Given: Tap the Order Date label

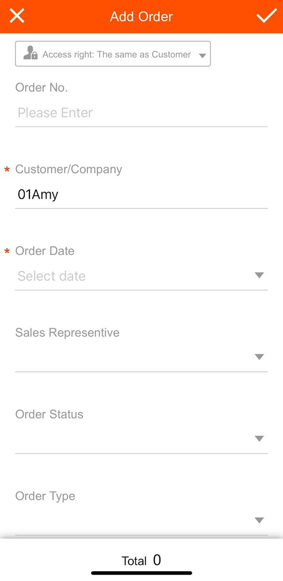Looking at the screenshot, I should pos(45,251).
